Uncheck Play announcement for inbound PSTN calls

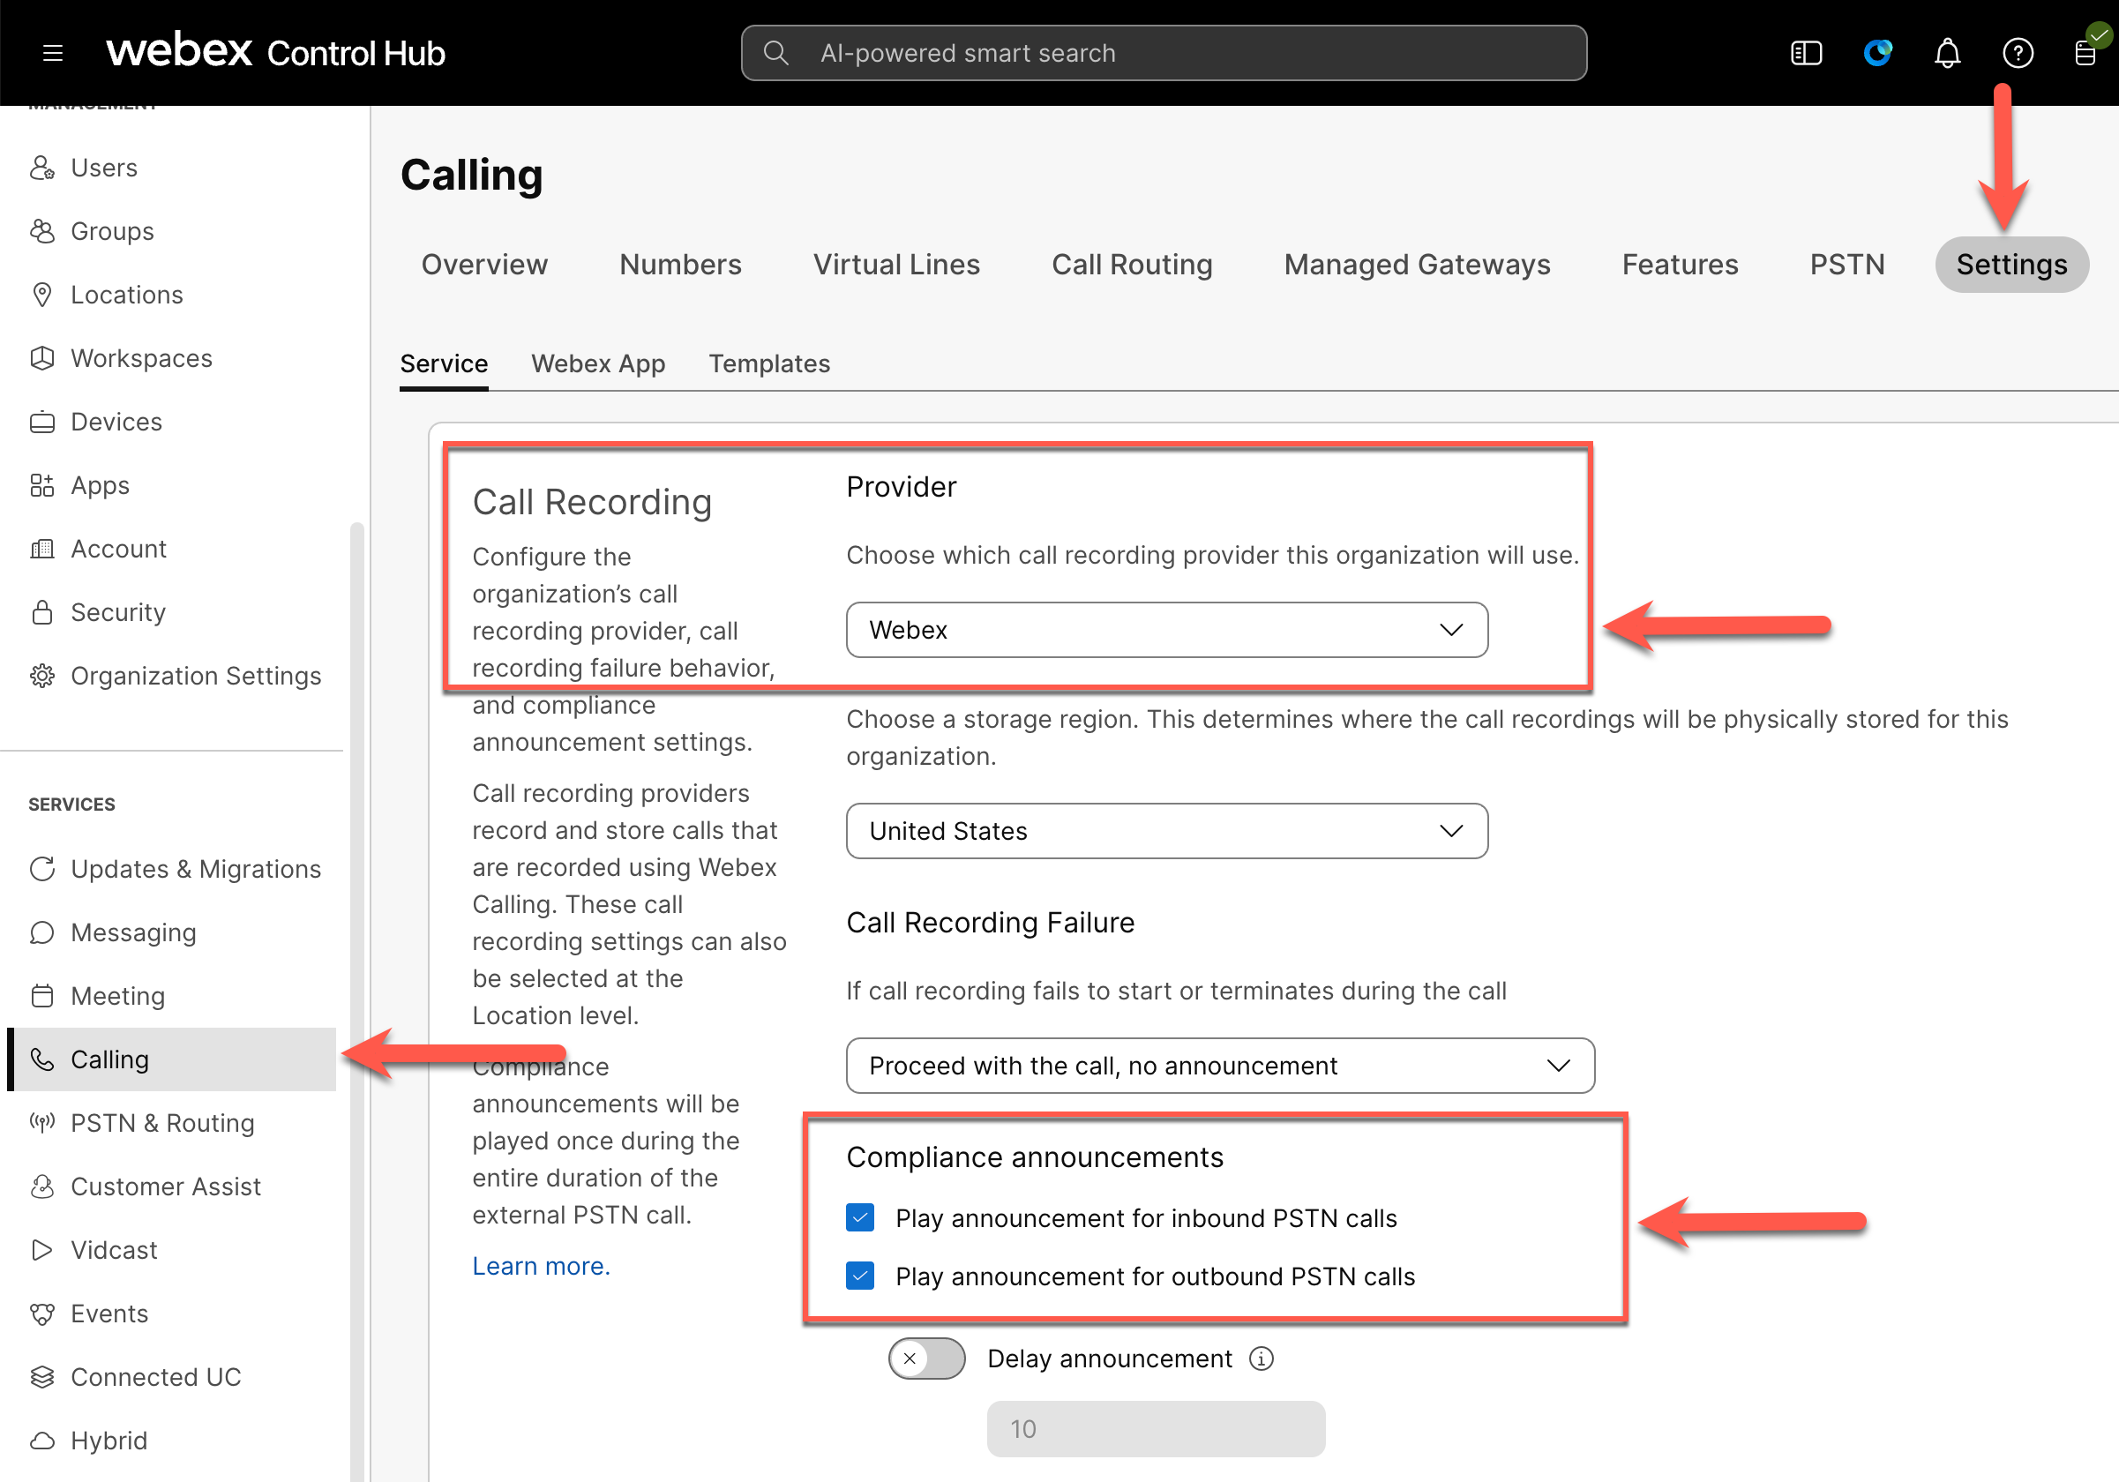pyautogui.click(x=859, y=1217)
